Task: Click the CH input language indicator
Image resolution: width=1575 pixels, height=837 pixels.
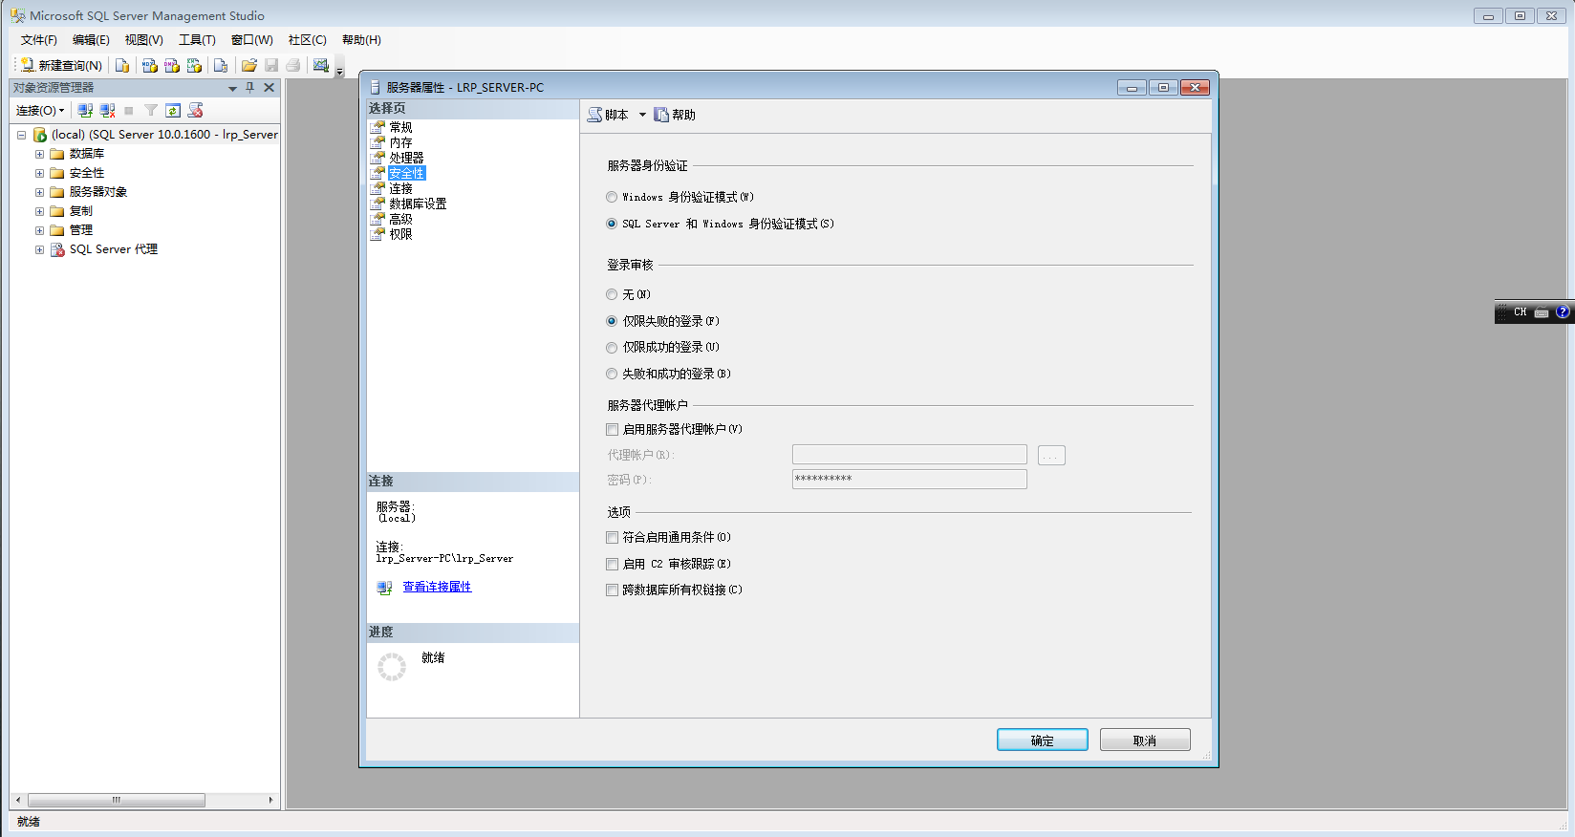Action: point(1521,312)
